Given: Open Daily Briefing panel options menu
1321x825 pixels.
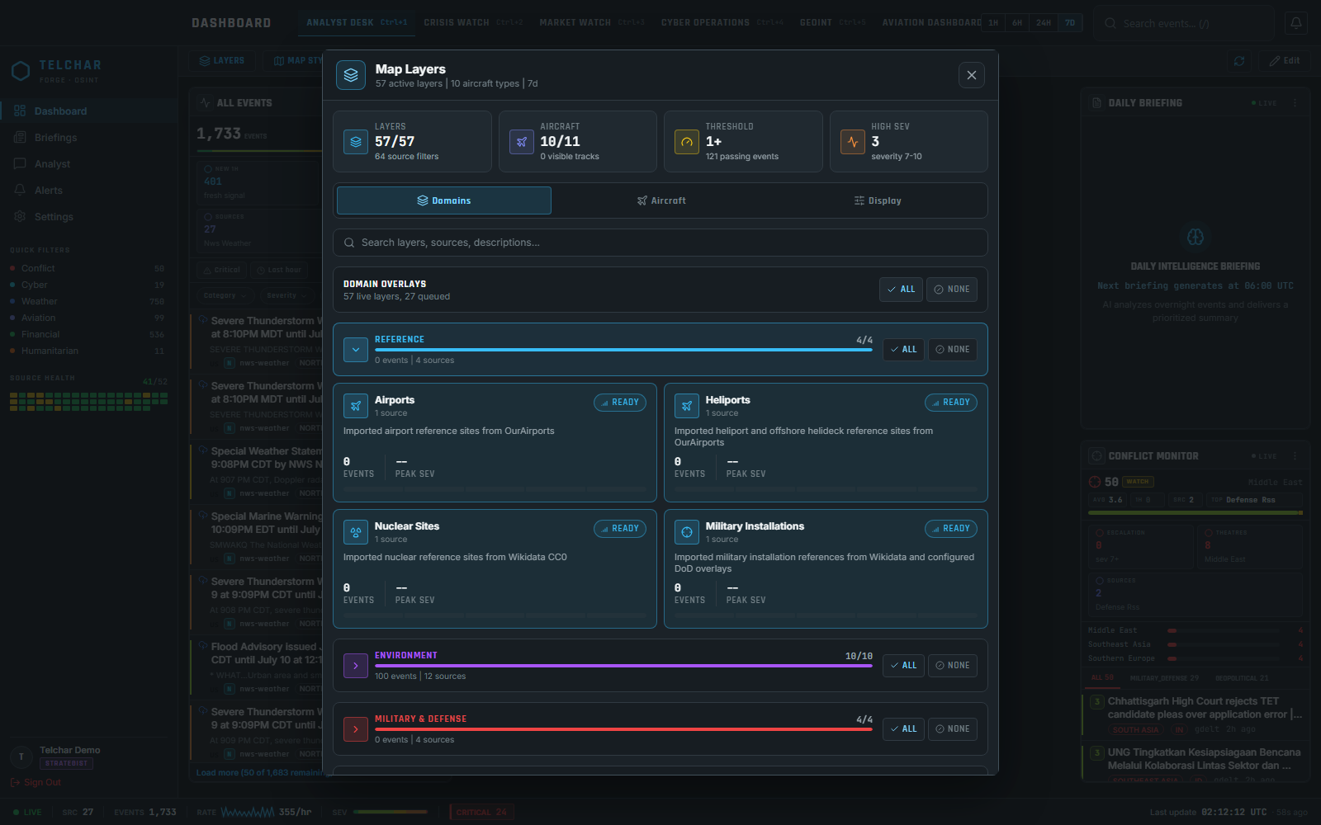Looking at the screenshot, I should [x=1295, y=103].
